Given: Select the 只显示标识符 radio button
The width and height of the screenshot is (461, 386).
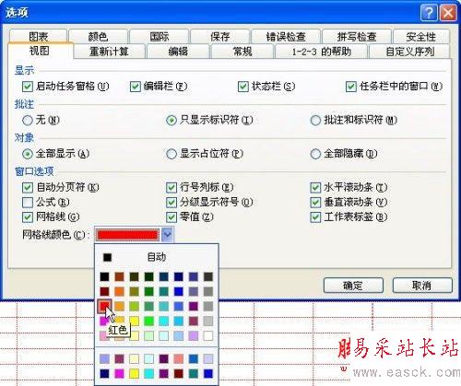Looking at the screenshot, I should [x=171, y=120].
